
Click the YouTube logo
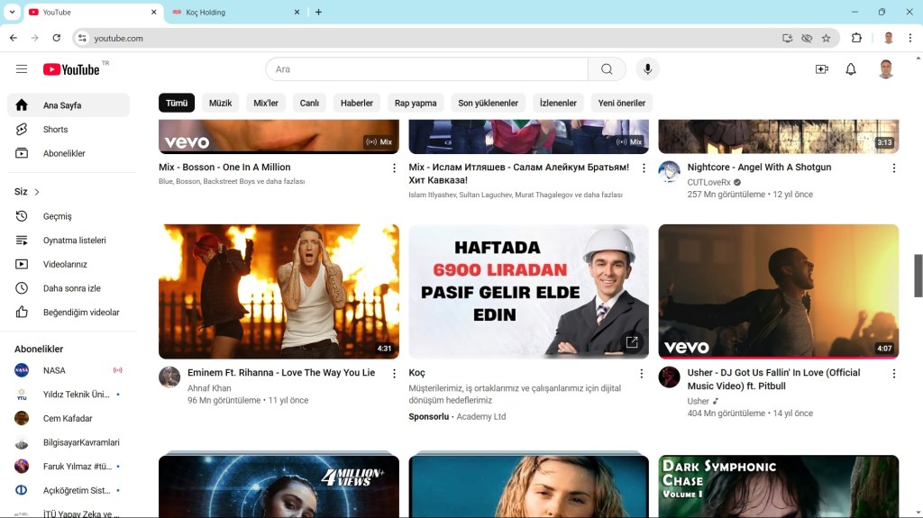(x=71, y=69)
